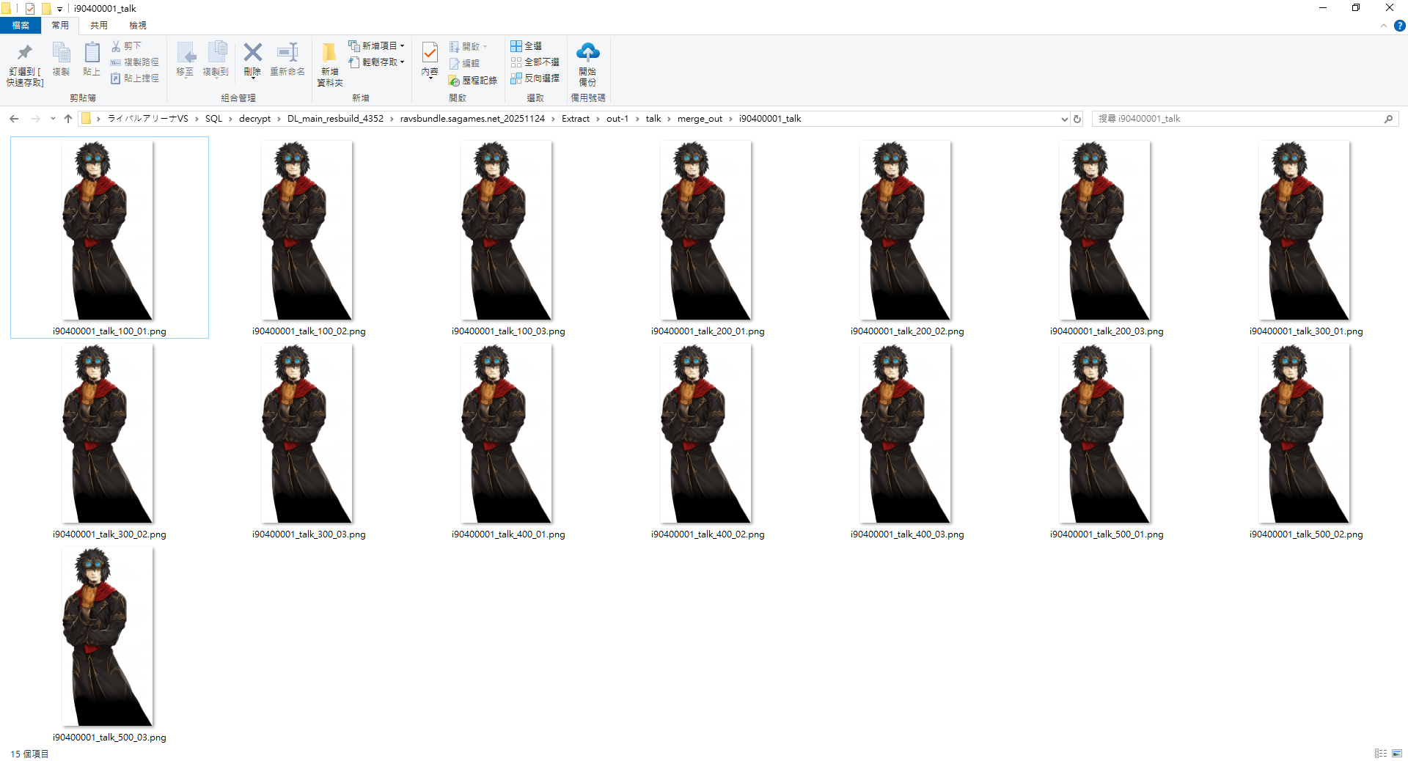Go up one folder level with up arrow

pos(68,119)
